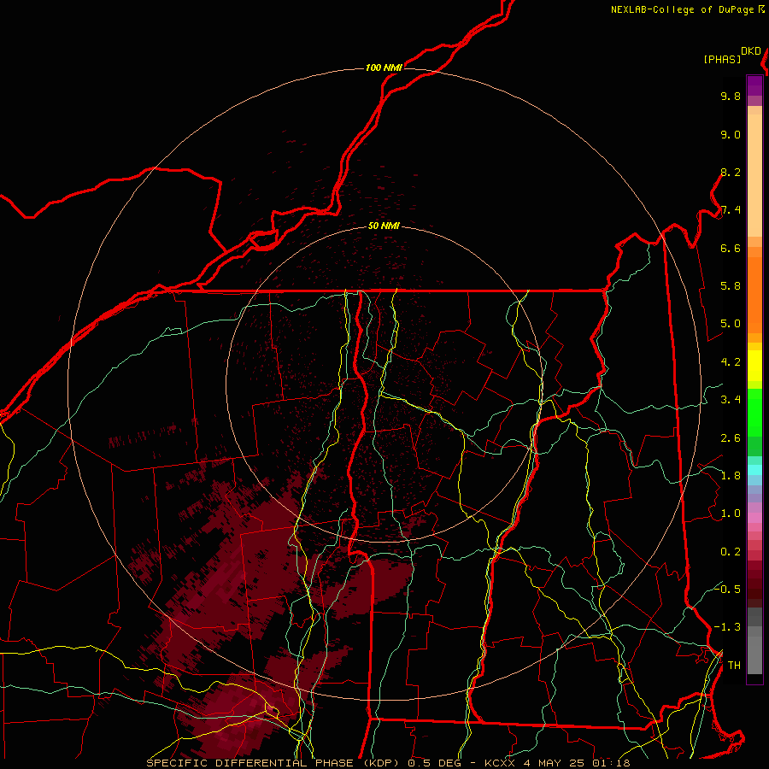Click the 9.0 value on the colorbar scale
Image resolution: width=769 pixels, height=769 pixels.
pyautogui.click(x=731, y=134)
